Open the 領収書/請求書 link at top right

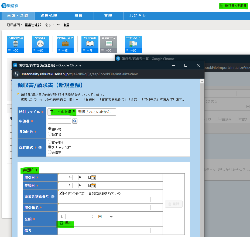point(234,6)
